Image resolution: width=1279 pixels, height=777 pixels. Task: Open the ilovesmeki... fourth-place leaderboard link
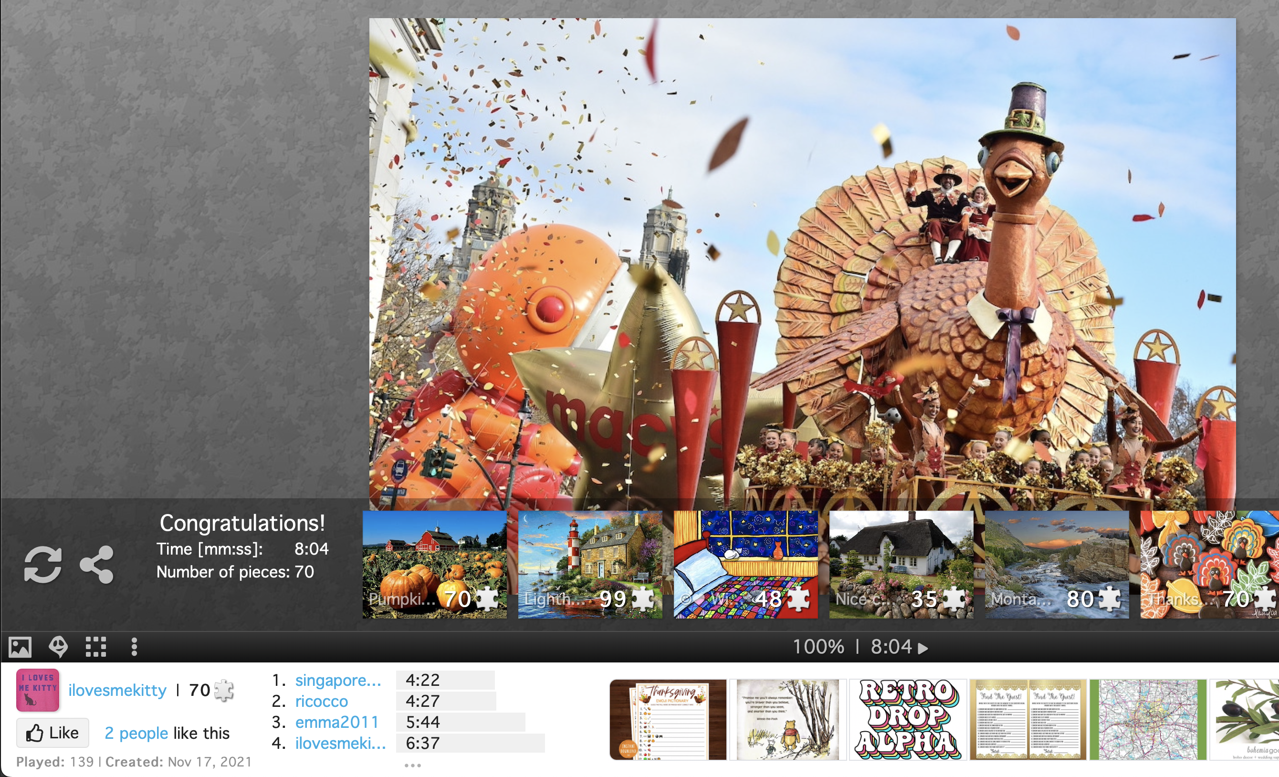[x=341, y=743]
